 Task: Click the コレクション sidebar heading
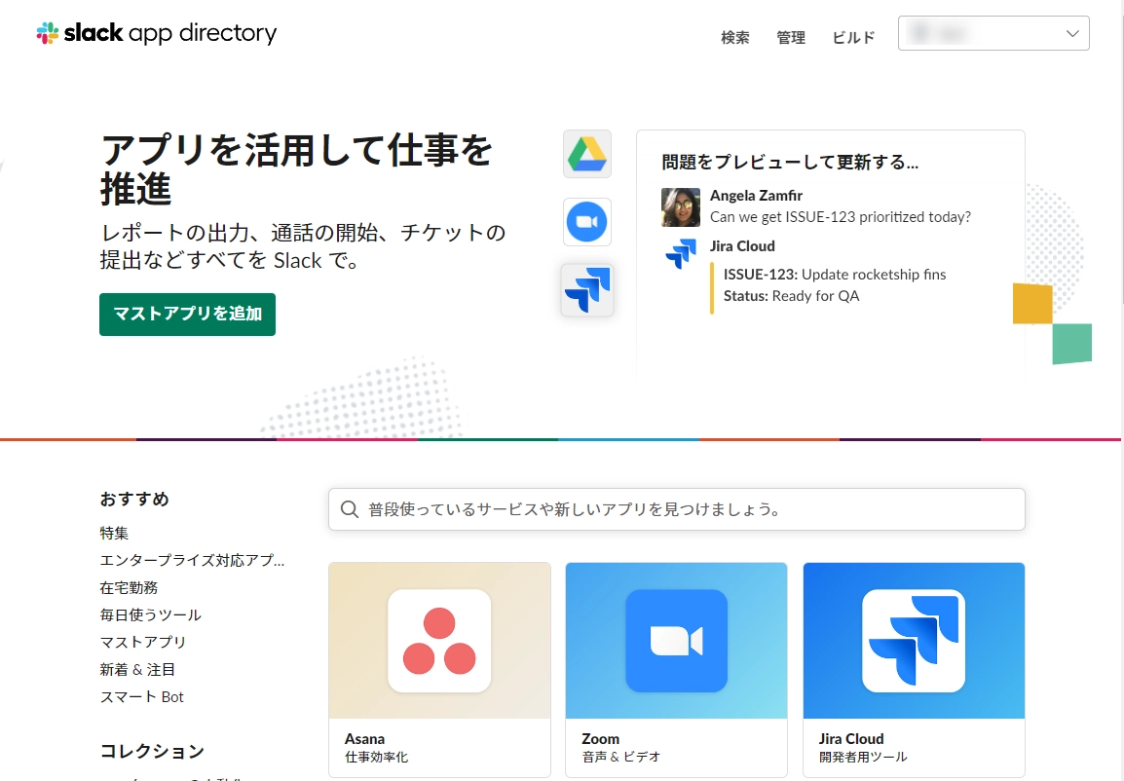[152, 751]
